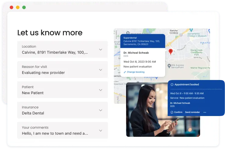Click the Change booking link
Image resolution: width=225 pixels, height=149 pixels.
coord(136,72)
